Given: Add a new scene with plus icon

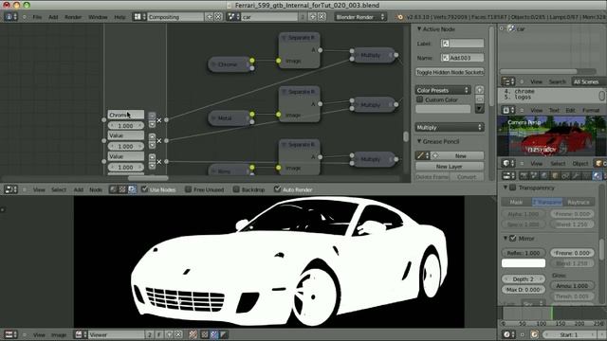Looking at the screenshot, I should (312, 17).
